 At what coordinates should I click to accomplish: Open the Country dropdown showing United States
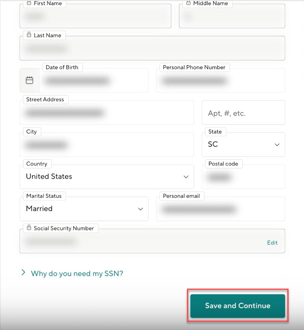tap(107, 176)
